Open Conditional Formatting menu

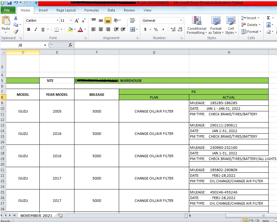(x=197, y=25)
